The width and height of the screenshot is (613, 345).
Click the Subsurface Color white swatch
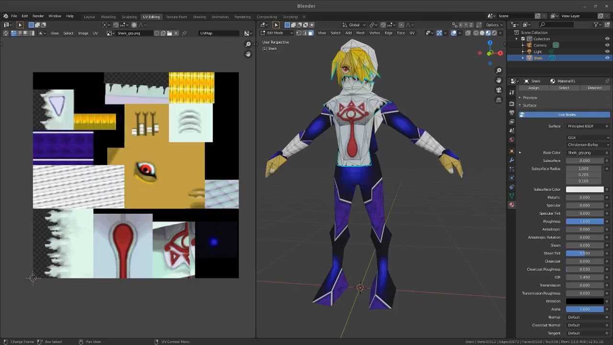coord(585,189)
